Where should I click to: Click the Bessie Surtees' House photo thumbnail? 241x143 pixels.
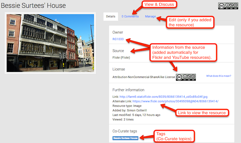(49, 43)
